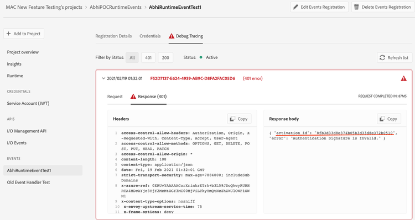Click the green Active status indicator dot

[201, 57]
